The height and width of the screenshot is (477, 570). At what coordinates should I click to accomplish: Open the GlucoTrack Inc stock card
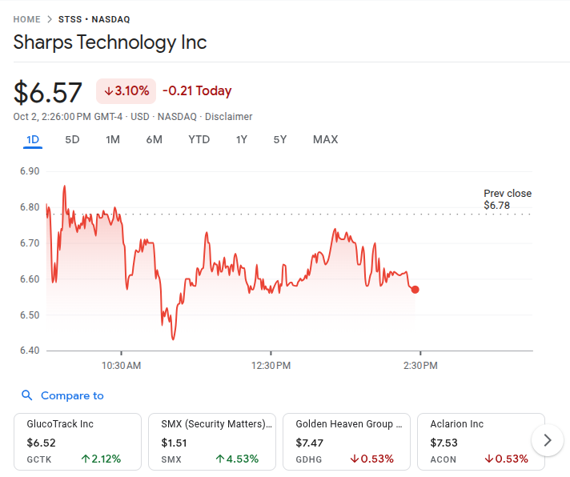pyautogui.click(x=78, y=441)
